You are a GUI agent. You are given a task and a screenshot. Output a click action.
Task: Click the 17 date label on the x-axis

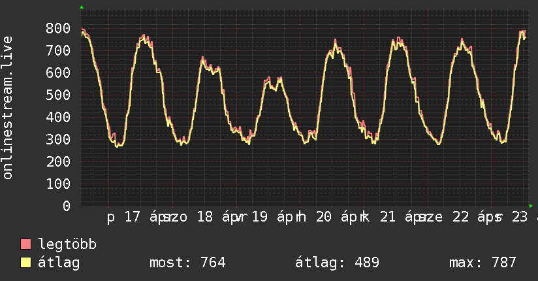132,219
